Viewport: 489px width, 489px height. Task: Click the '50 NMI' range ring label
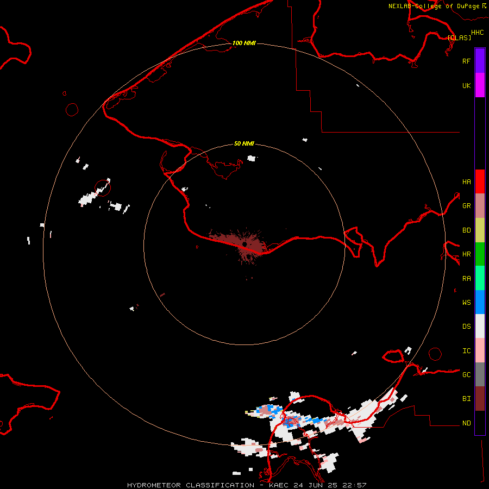(244, 143)
